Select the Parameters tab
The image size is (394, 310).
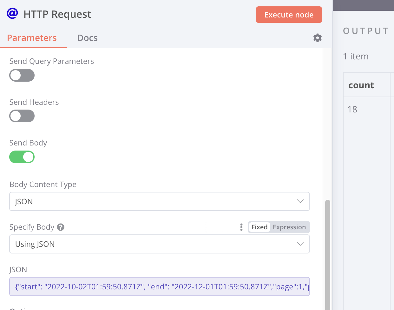click(x=32, y=37)
